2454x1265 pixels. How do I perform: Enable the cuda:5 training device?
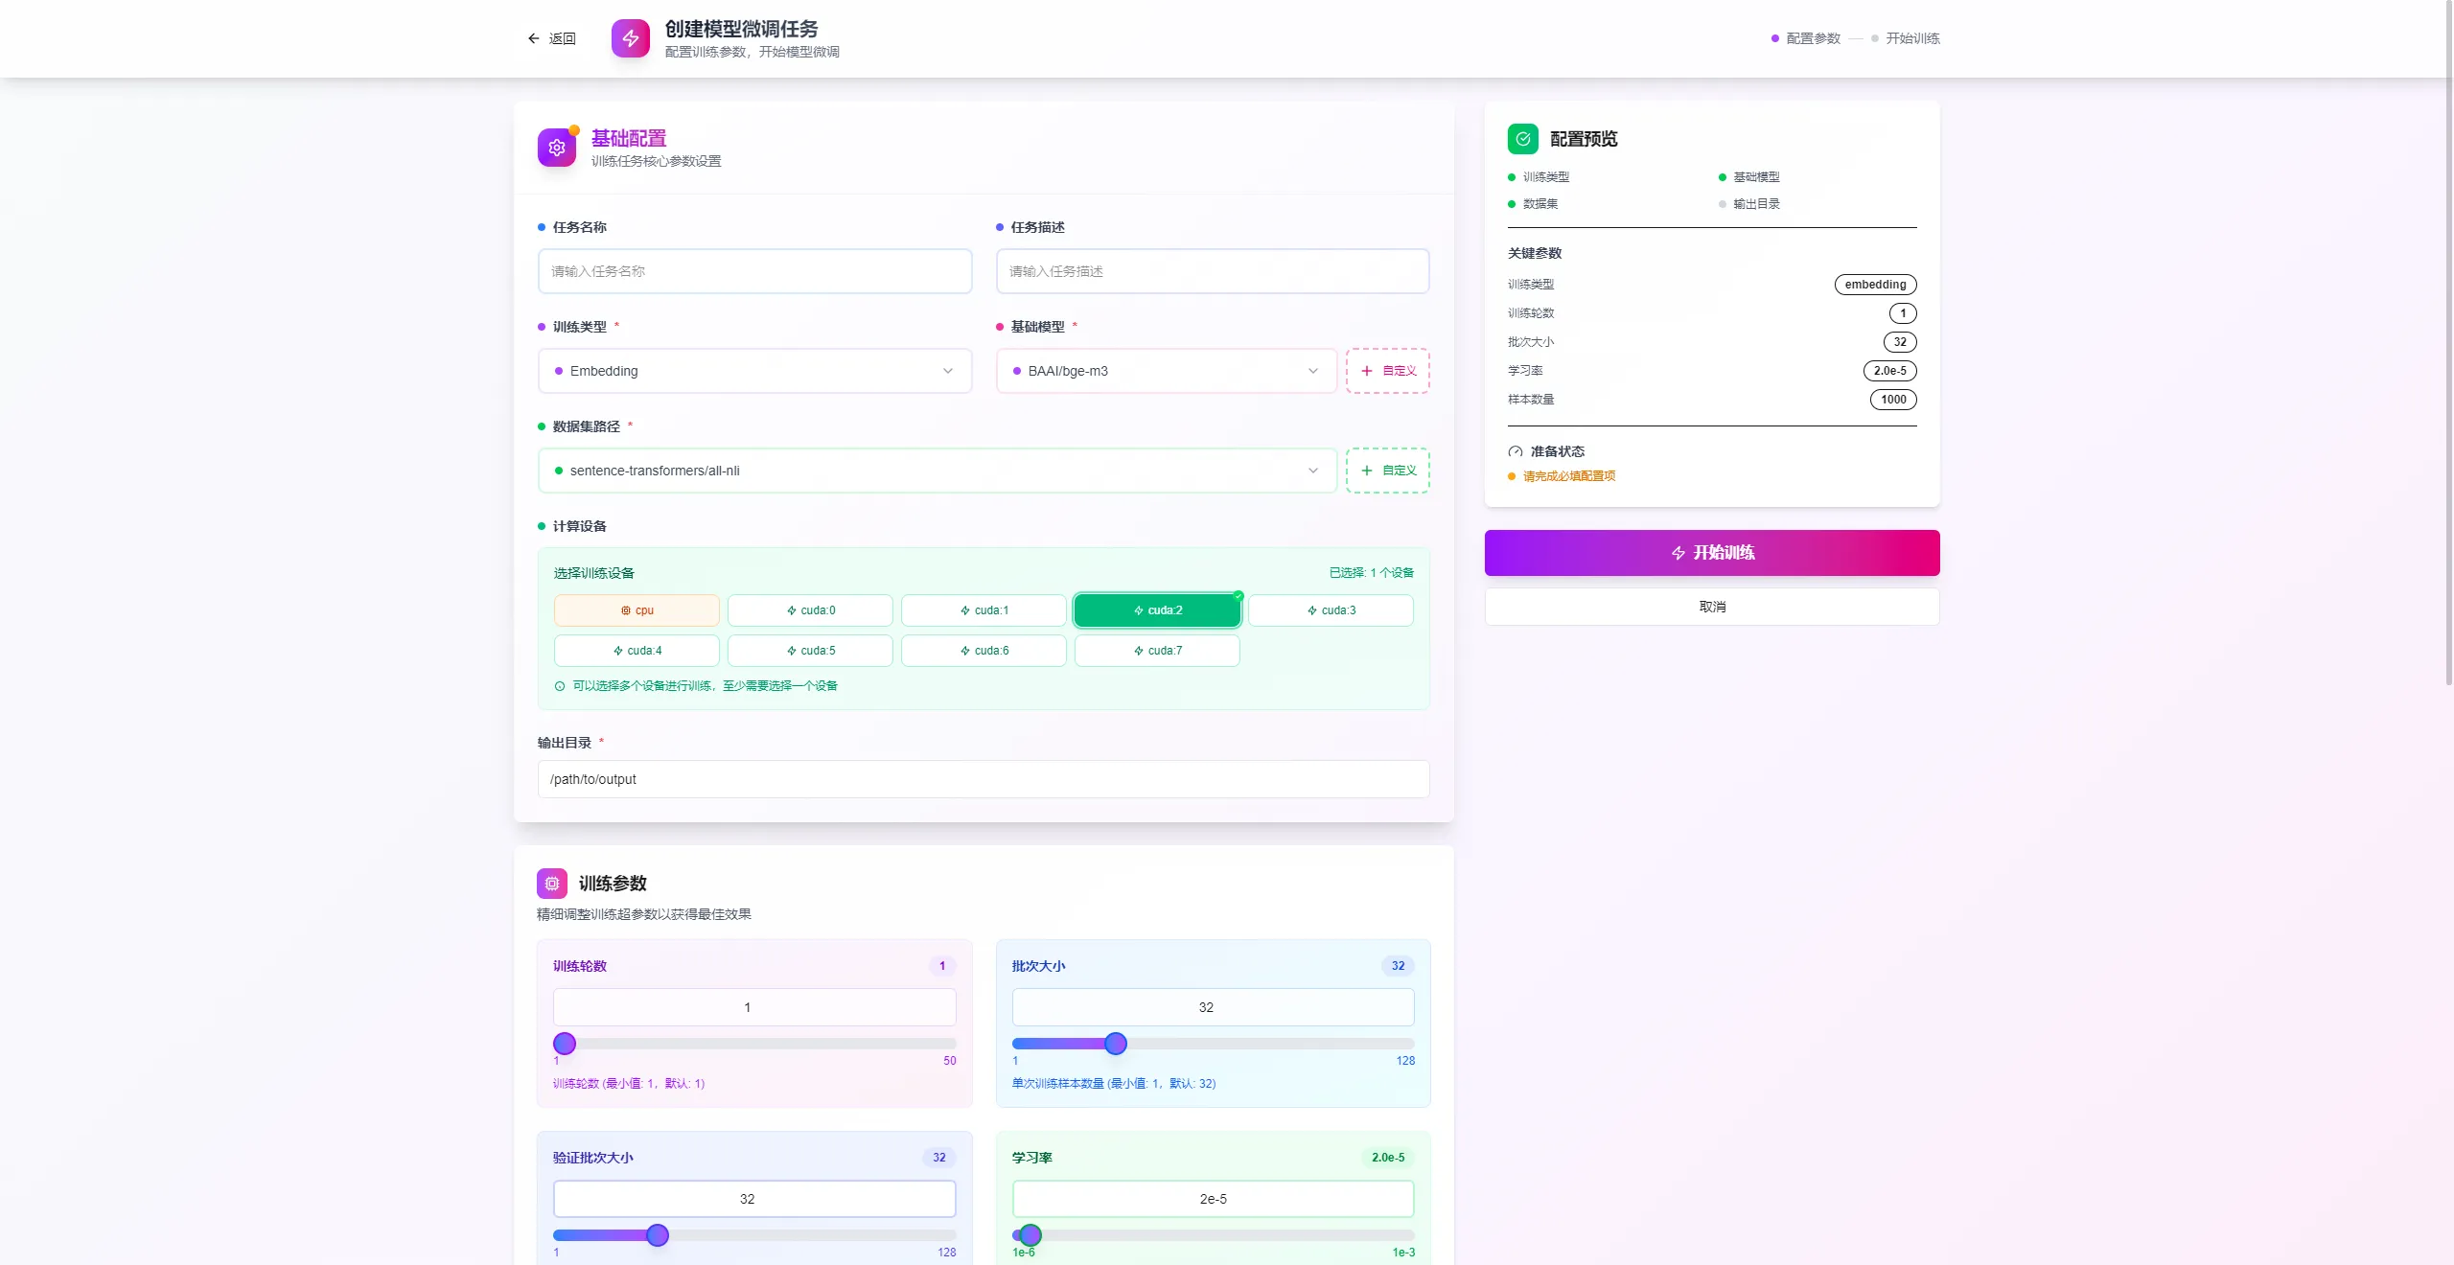pyautogui.click(x=810, y=651)
